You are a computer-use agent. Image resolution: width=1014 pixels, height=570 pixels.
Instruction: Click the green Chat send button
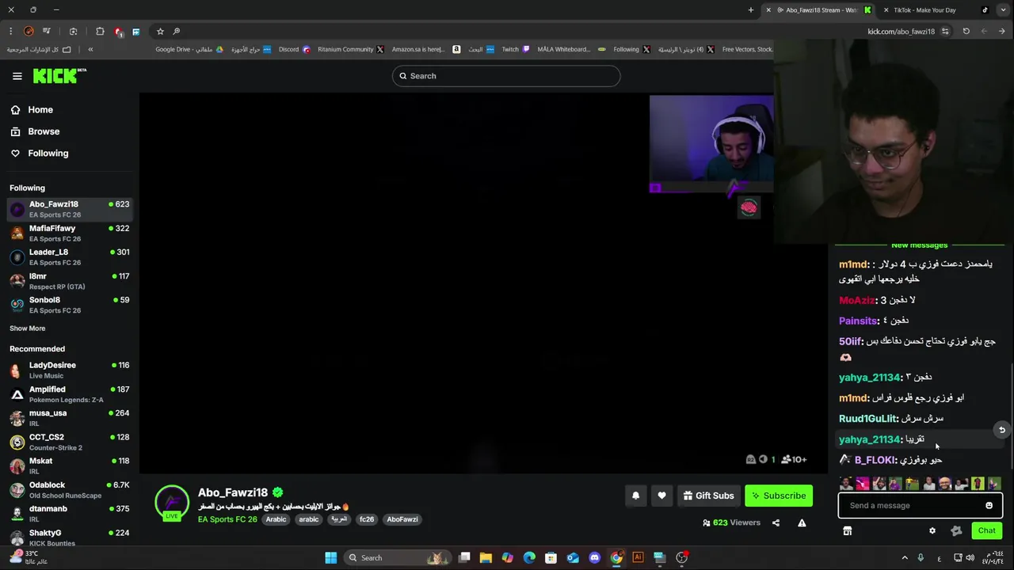[x=986, y=530]
